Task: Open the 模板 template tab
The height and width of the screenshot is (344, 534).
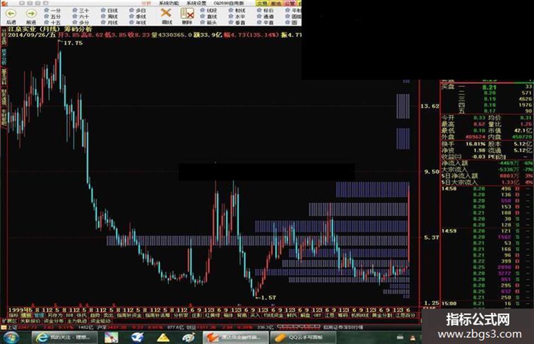Action: pos(27,315)
